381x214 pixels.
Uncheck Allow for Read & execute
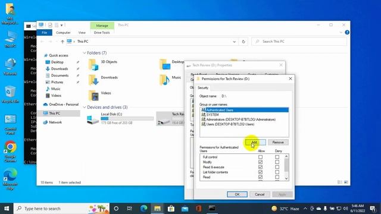click(x=260, y=167)
